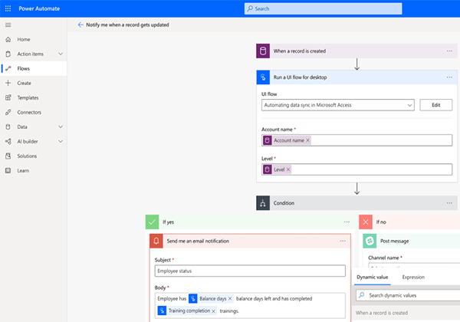
Task: Click the Condition step icon
Action: [264, 203]
